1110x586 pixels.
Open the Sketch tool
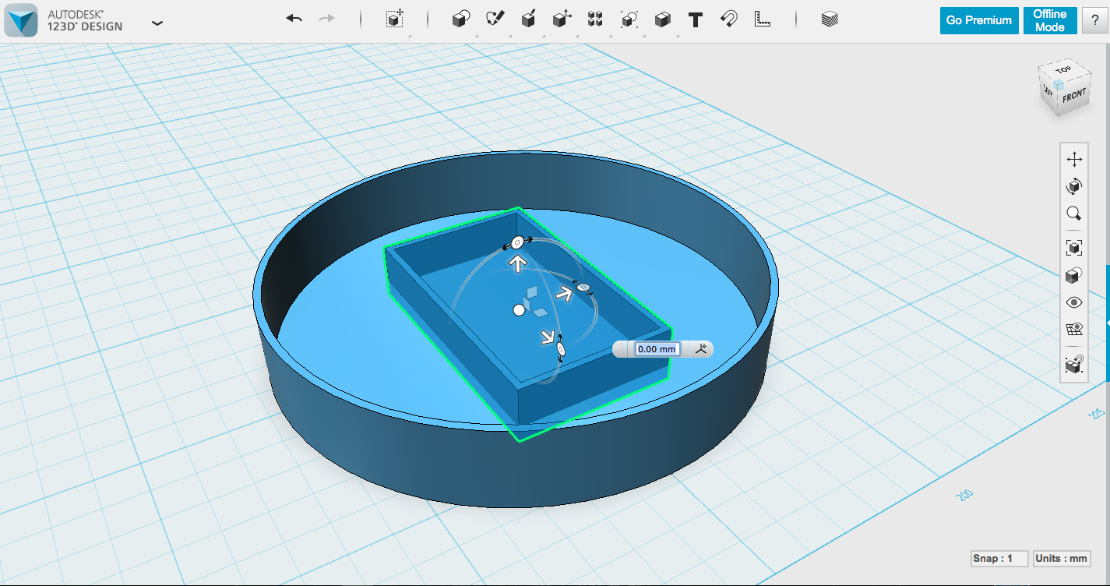coord(495,19)
